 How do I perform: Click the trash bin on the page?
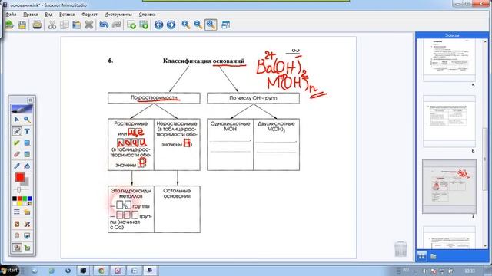[401, 248]
